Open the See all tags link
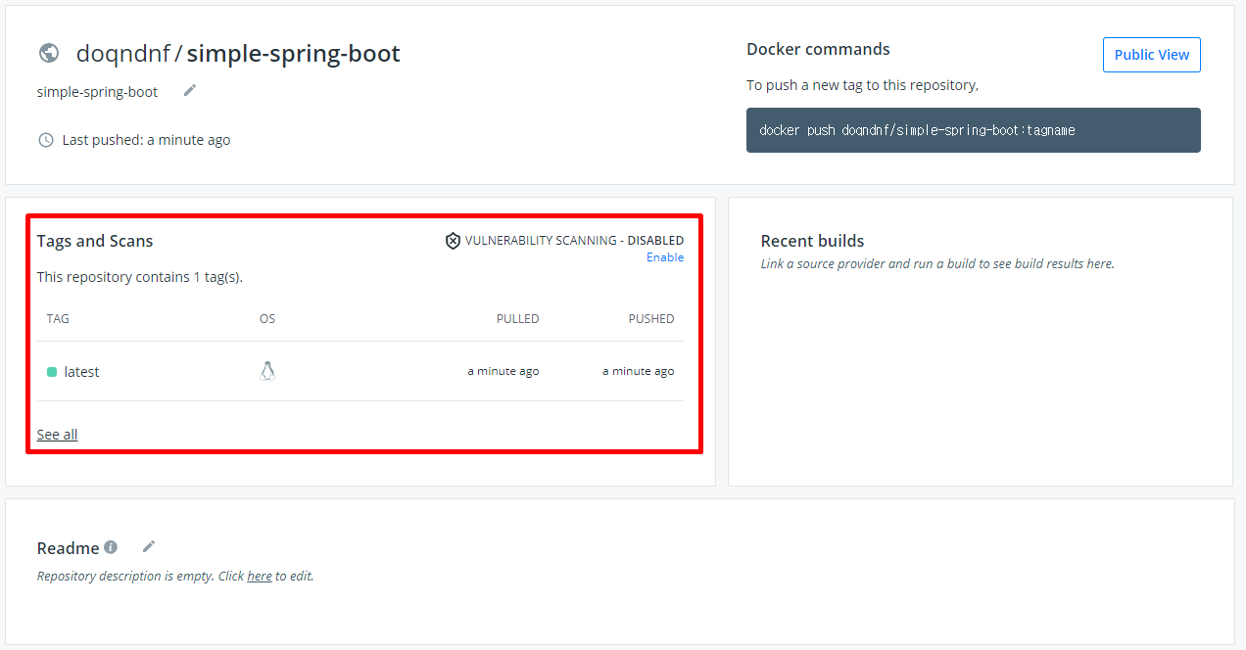This screenshot has height=650, width=1246. pos(57,435)
